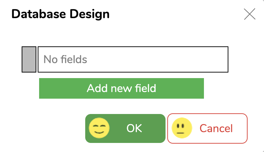Click the Add new field button
This screenshot has width=264, height=152.
(122, 88)
